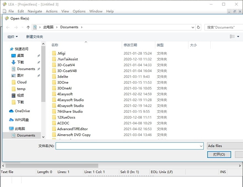Click the search Documents field

click(x=224, y=27)
